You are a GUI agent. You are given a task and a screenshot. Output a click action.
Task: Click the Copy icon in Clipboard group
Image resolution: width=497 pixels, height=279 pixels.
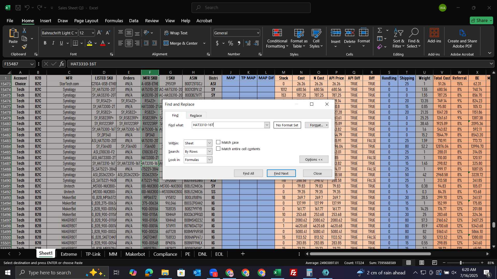(x=24, y=39)
